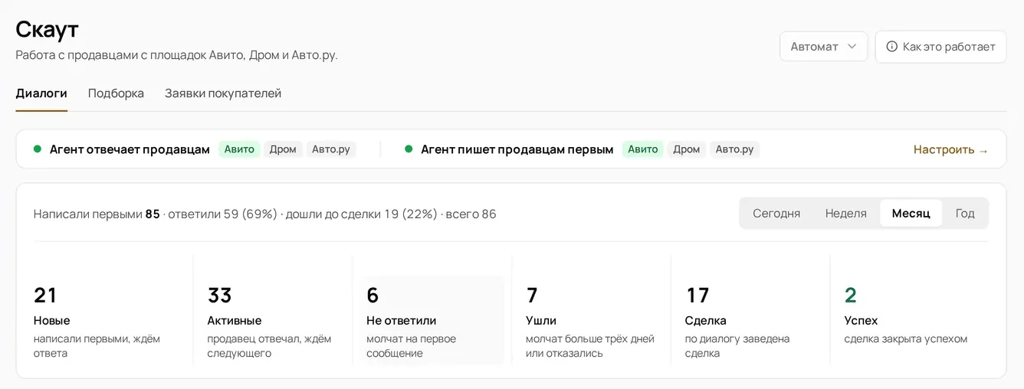Click the Скаут page heading
This screenshot has height=389, width=1024.
pyautogui.click(x=48, y=29)
